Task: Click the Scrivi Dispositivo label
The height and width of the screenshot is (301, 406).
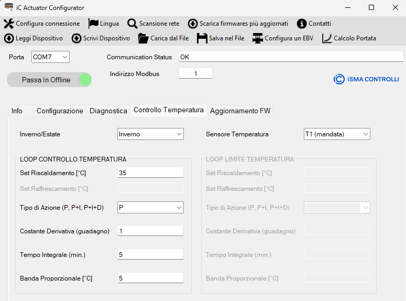Action: tap(106, 38)
